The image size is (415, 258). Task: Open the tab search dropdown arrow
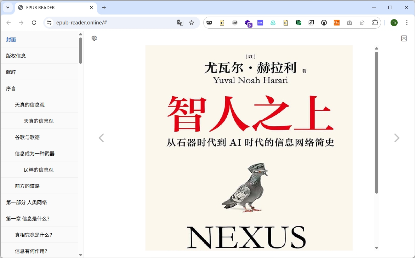tap(8, 8)
